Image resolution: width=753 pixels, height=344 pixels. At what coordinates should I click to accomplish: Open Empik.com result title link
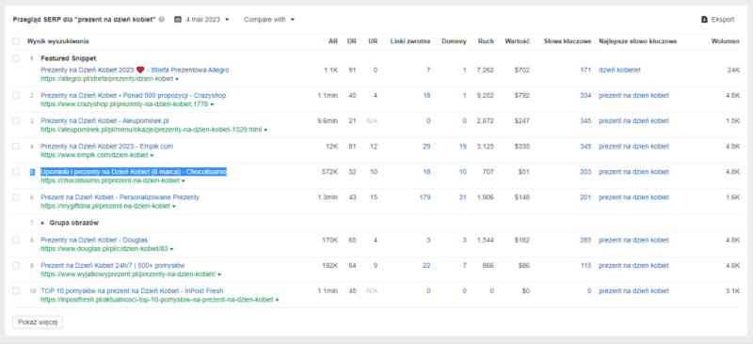click(107, 147)
